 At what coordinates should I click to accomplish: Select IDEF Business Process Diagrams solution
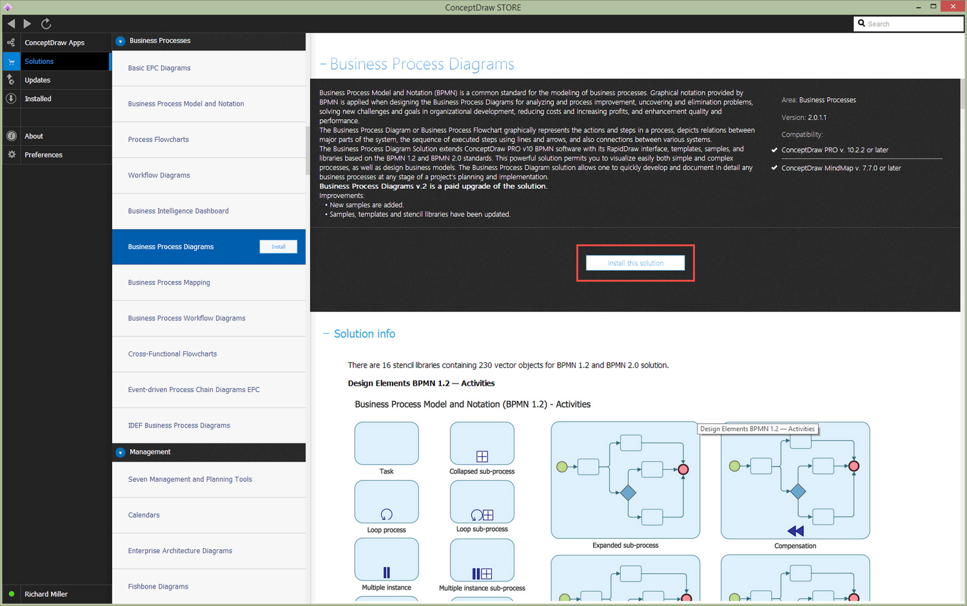[x=209, y=426]
